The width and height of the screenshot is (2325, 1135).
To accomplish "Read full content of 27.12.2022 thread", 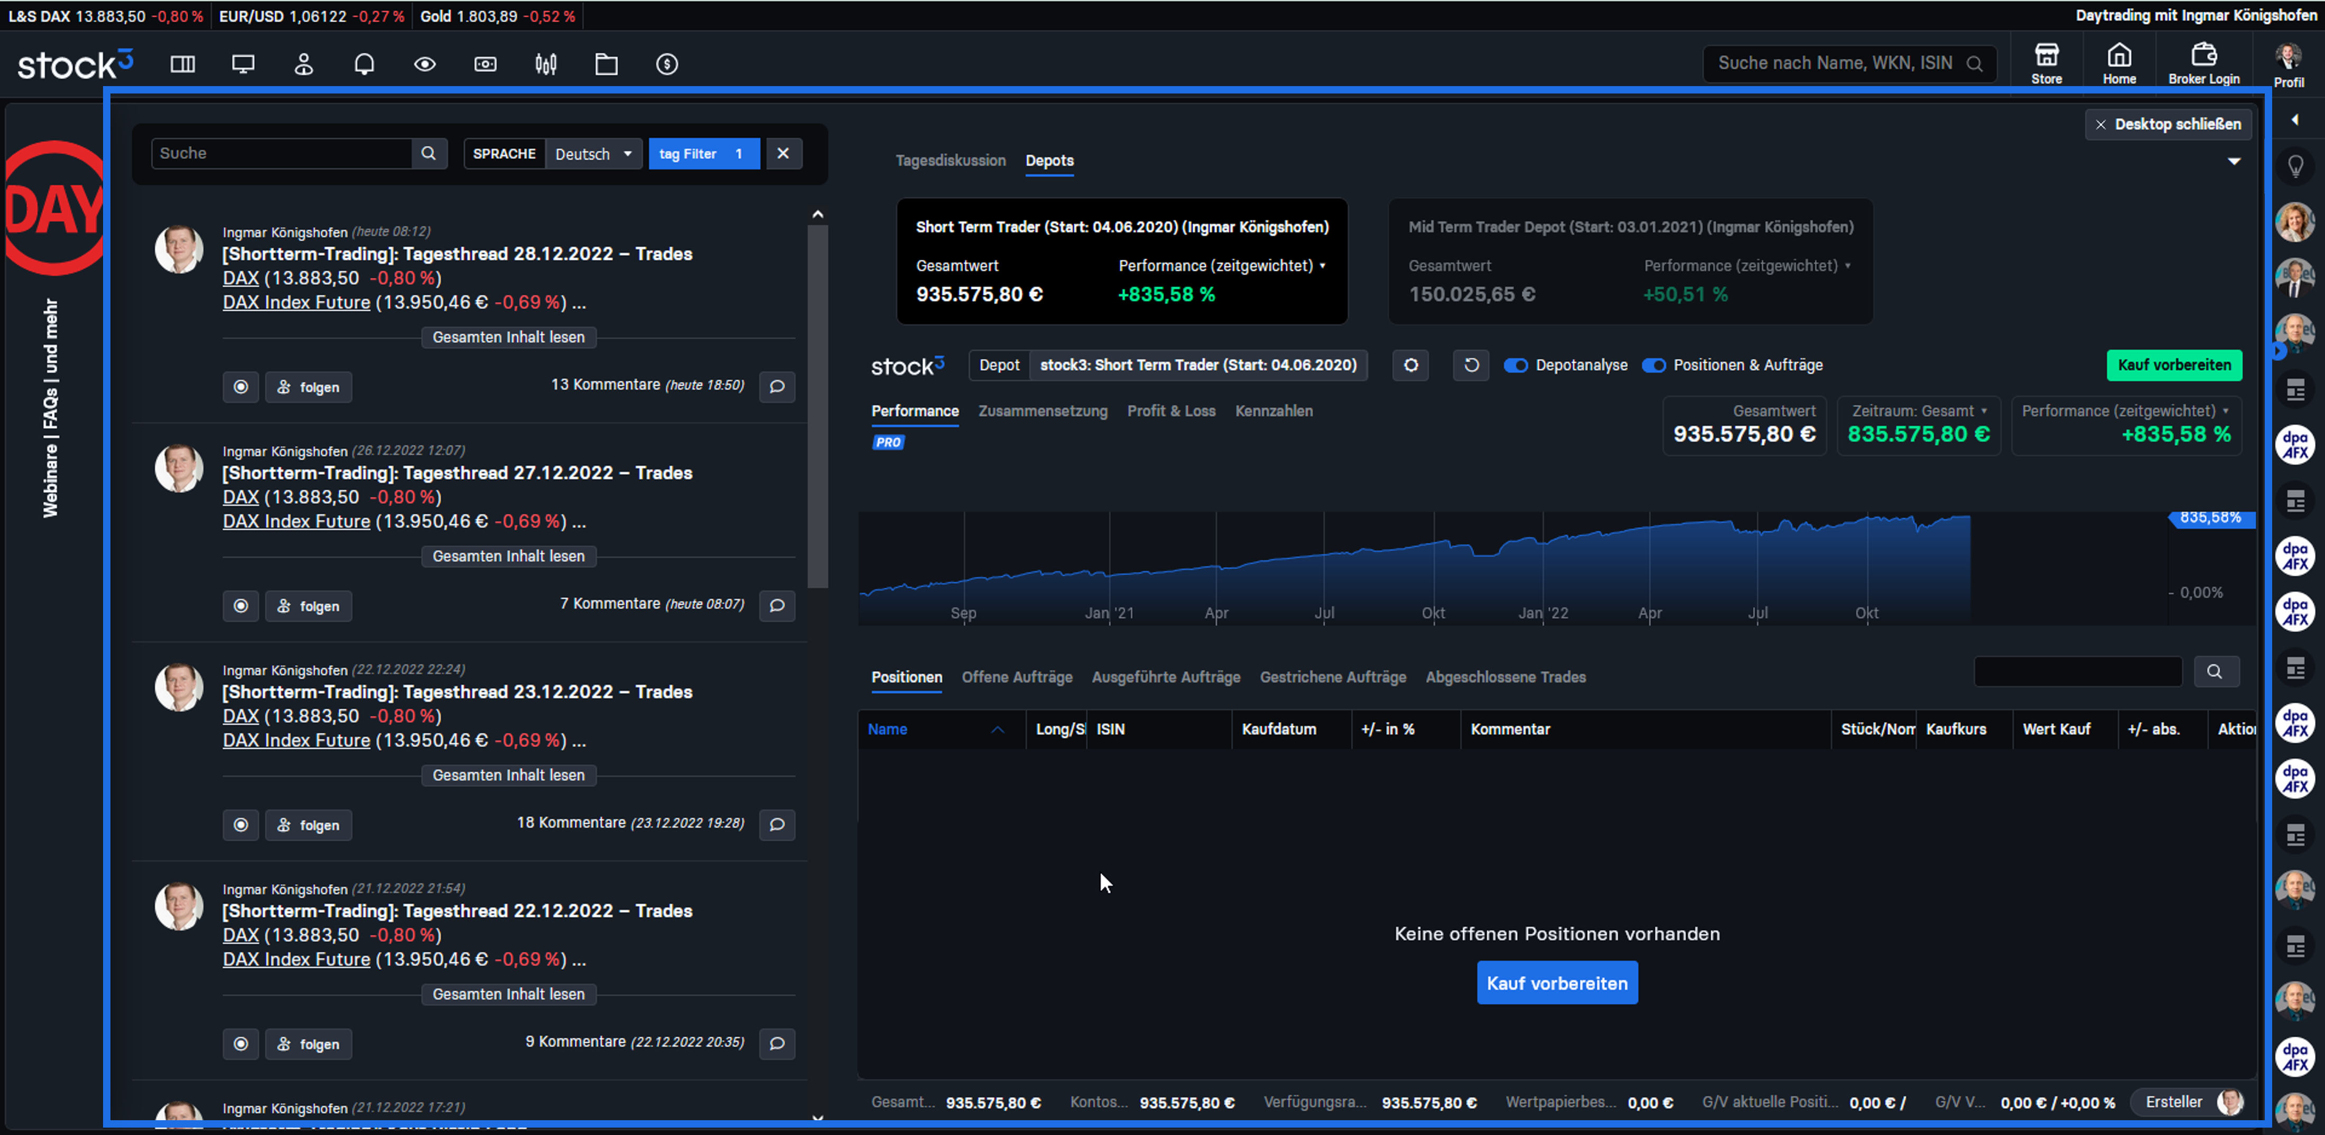I will (508, 557).
